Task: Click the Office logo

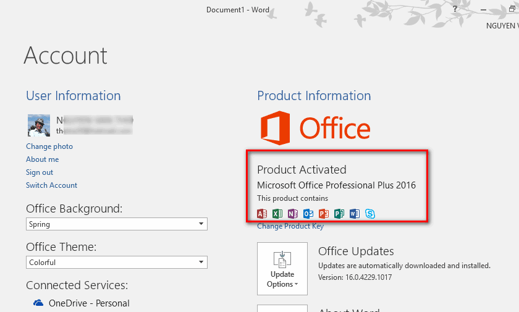Action: (316, 128)
